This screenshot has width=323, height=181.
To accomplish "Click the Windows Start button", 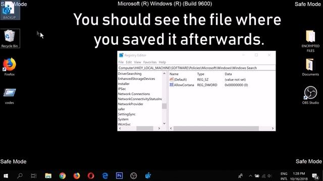I will coord(6,175).
